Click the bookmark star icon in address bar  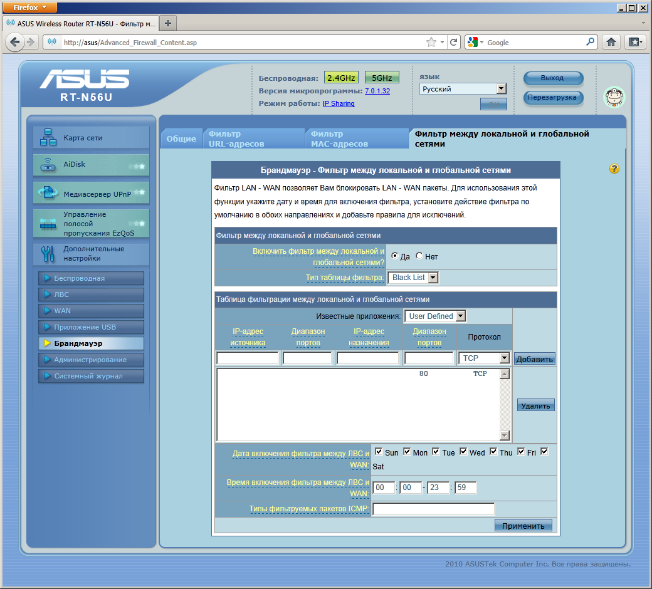(431, 42)
